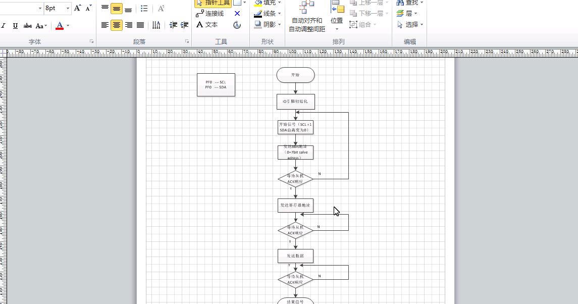Select the connection point X tool
This screenshot has width=578, height=304.
[x=237, y=14]
